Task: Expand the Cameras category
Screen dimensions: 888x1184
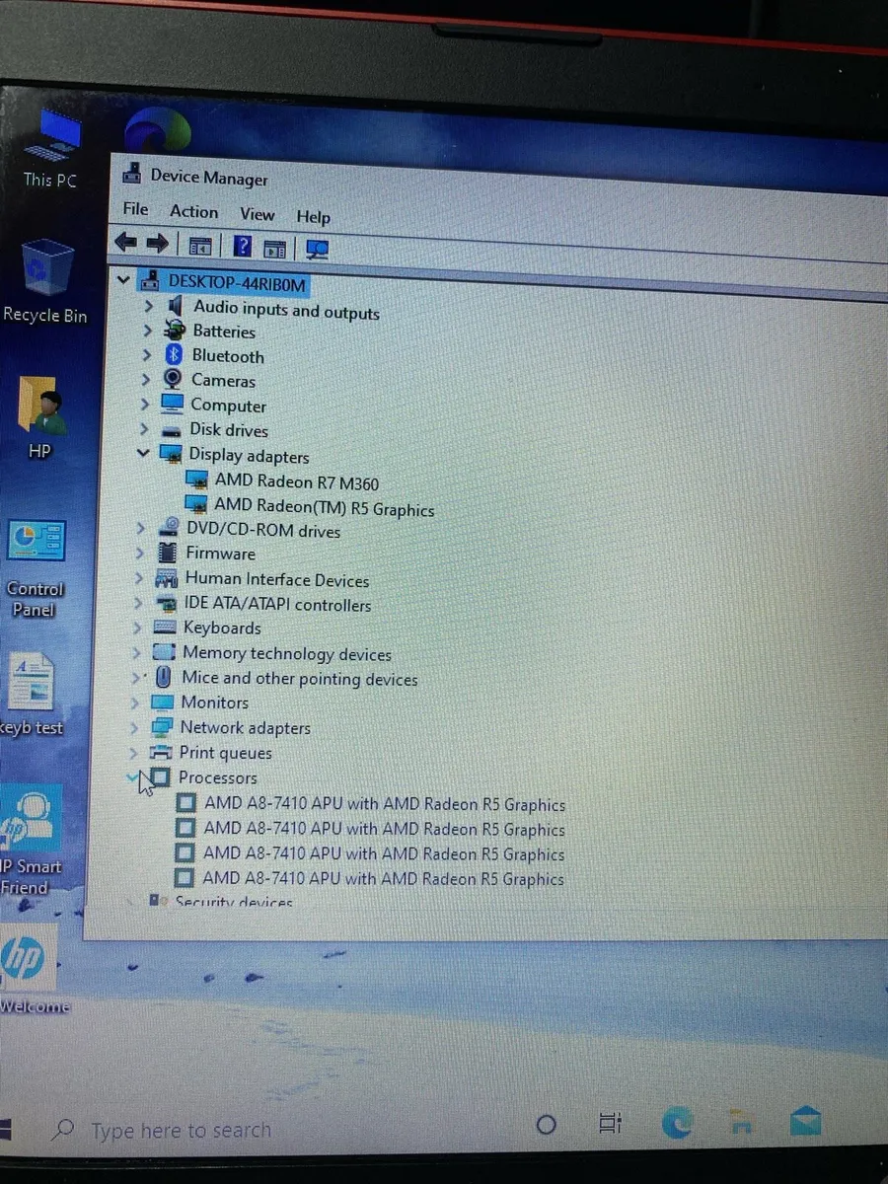Action: [146, 379]
